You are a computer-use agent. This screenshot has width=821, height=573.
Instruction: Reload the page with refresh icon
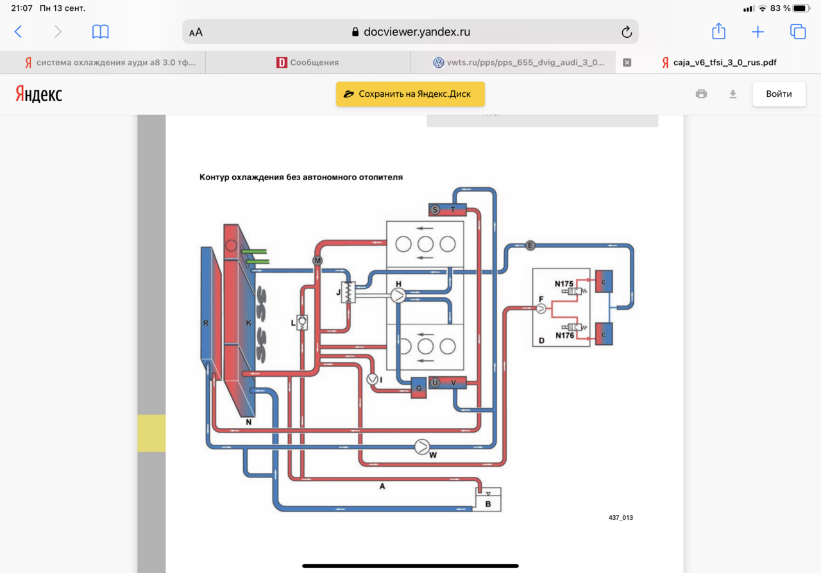(627, 32)
